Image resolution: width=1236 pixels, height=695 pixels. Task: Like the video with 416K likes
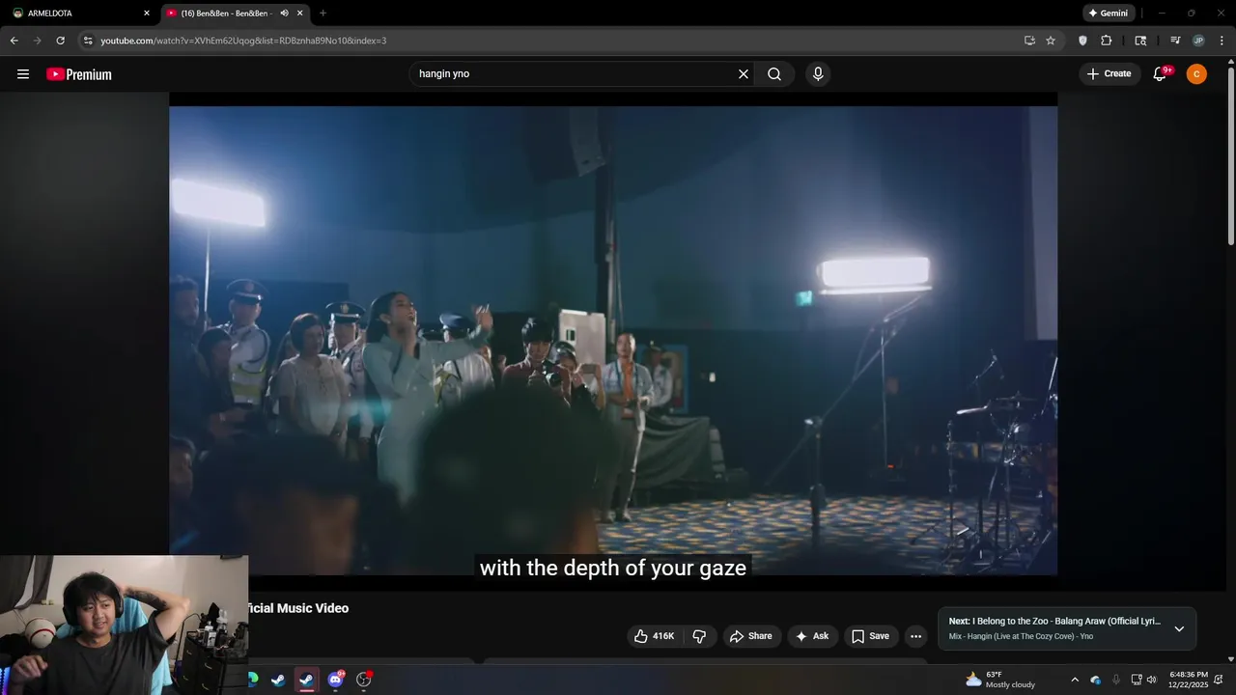click(655, 636)
